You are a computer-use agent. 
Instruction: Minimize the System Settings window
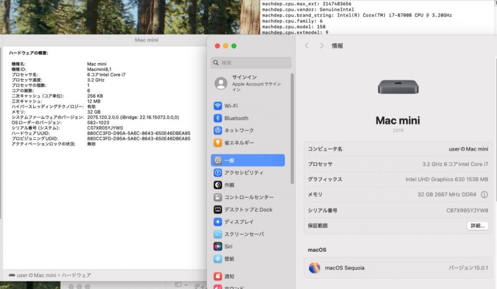click(226, 46)
